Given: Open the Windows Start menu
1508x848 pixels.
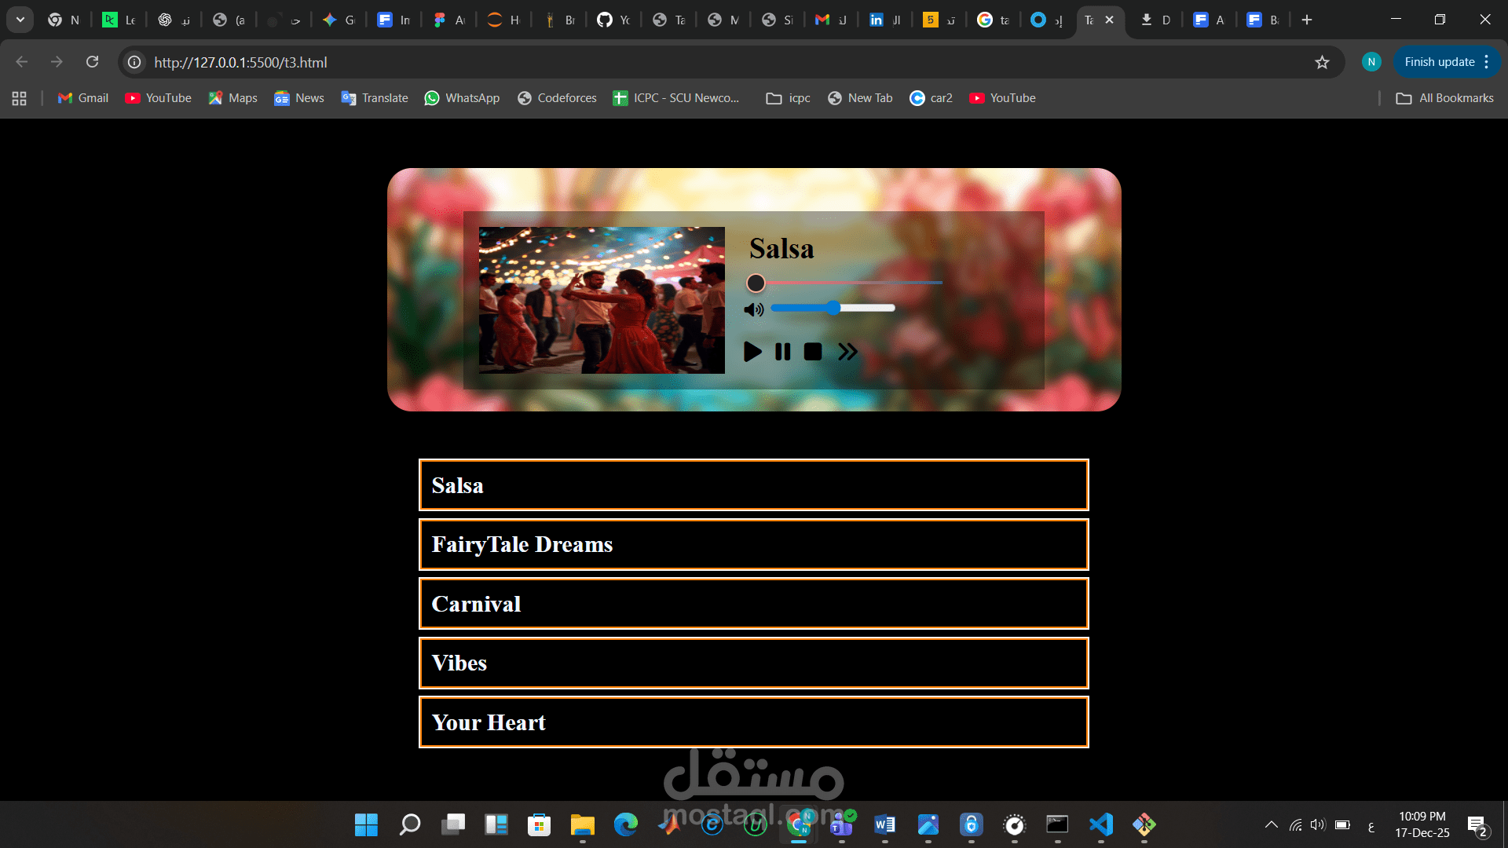Looking at the screenshot, I should [366, 824].
